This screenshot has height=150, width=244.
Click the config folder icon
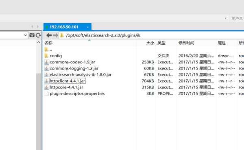[x=46, y=56]
